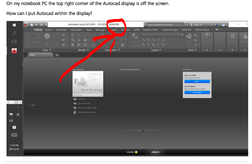The width and height of the screenshot is (252, 164).
Task: Click the Sign In button in title bar
Action: tap(196, 25)
